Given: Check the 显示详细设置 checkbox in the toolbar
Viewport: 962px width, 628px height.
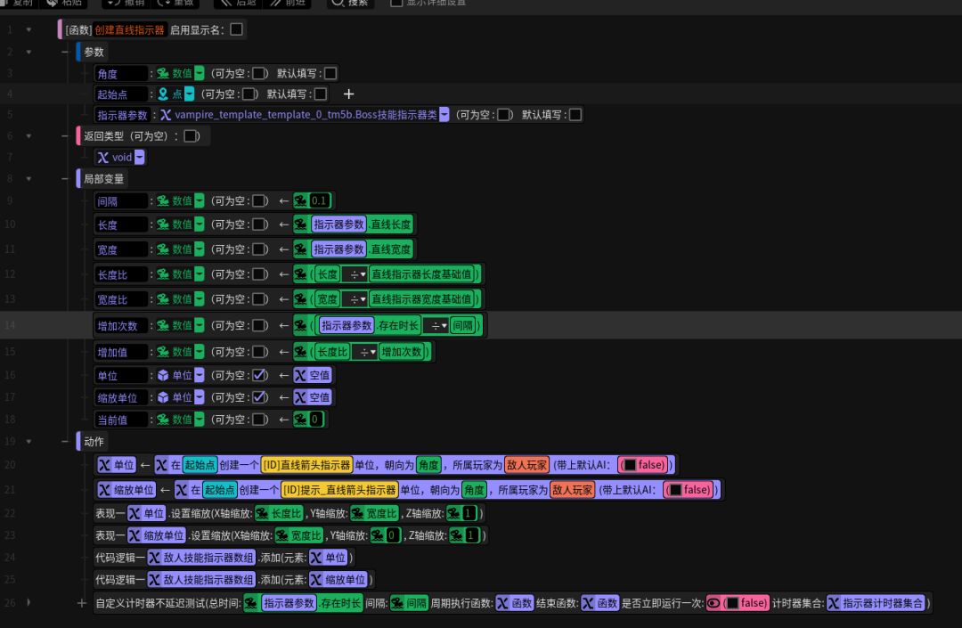Looking at the screenshot, I should [396, 3].
